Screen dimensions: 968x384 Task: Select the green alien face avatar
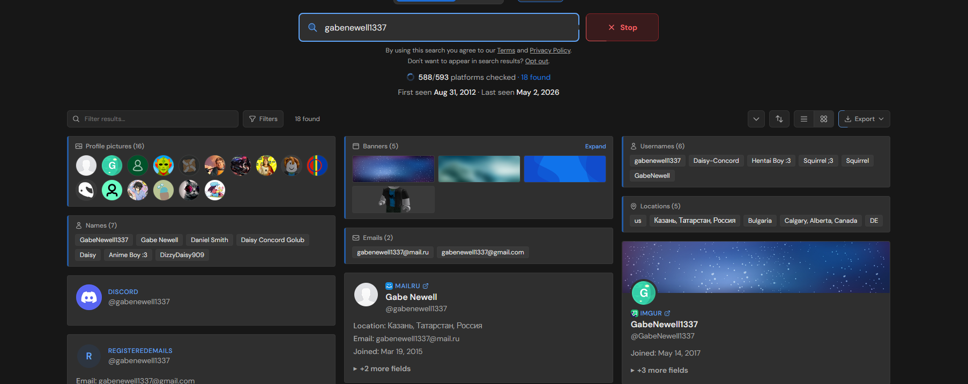(163, 165)
